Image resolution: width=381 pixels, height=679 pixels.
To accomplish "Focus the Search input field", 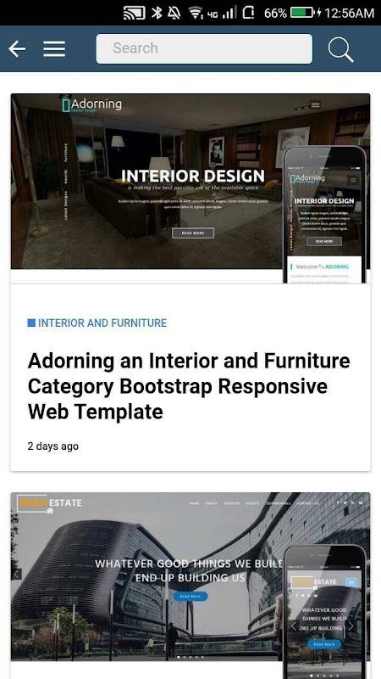I will click(204, 48).
